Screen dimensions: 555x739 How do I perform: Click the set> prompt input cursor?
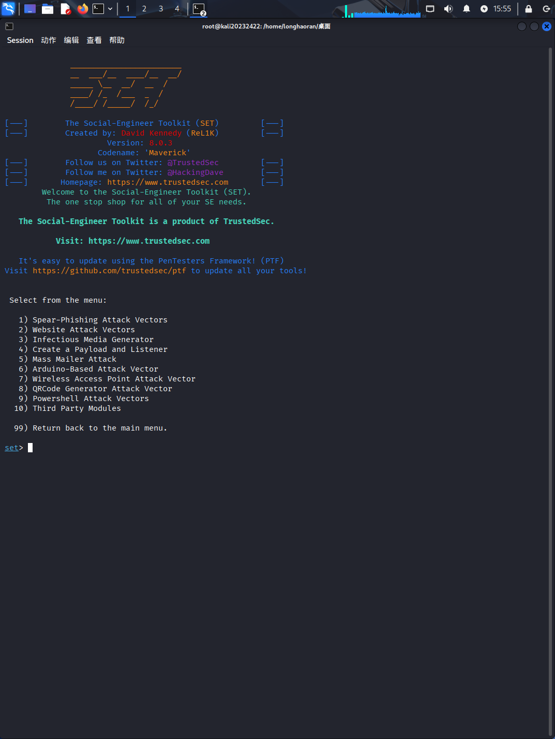[30, 448]
